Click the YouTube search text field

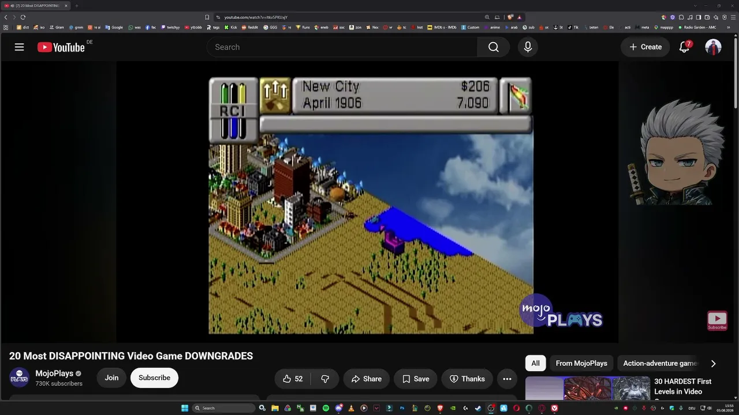pyautogui.click(x=342, y=47)
